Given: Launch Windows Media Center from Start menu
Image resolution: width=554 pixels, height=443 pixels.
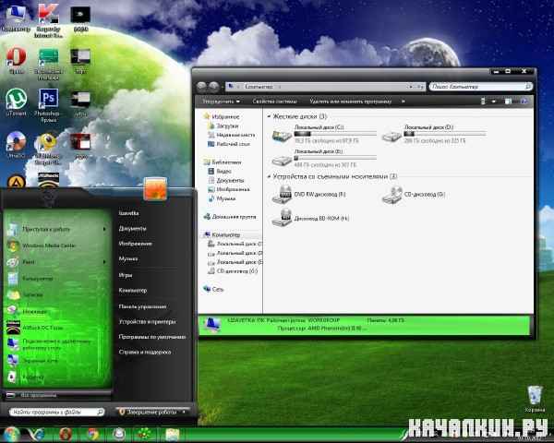Looking at the screenshot, I should coord(48,245).
